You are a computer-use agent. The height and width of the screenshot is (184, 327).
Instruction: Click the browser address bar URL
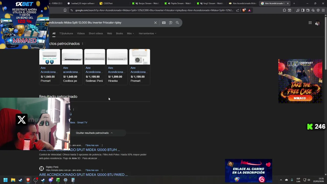[154, 10]
